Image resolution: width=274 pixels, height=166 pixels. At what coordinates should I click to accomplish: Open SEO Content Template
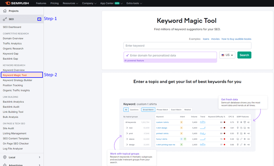click(x=16, y=139)
